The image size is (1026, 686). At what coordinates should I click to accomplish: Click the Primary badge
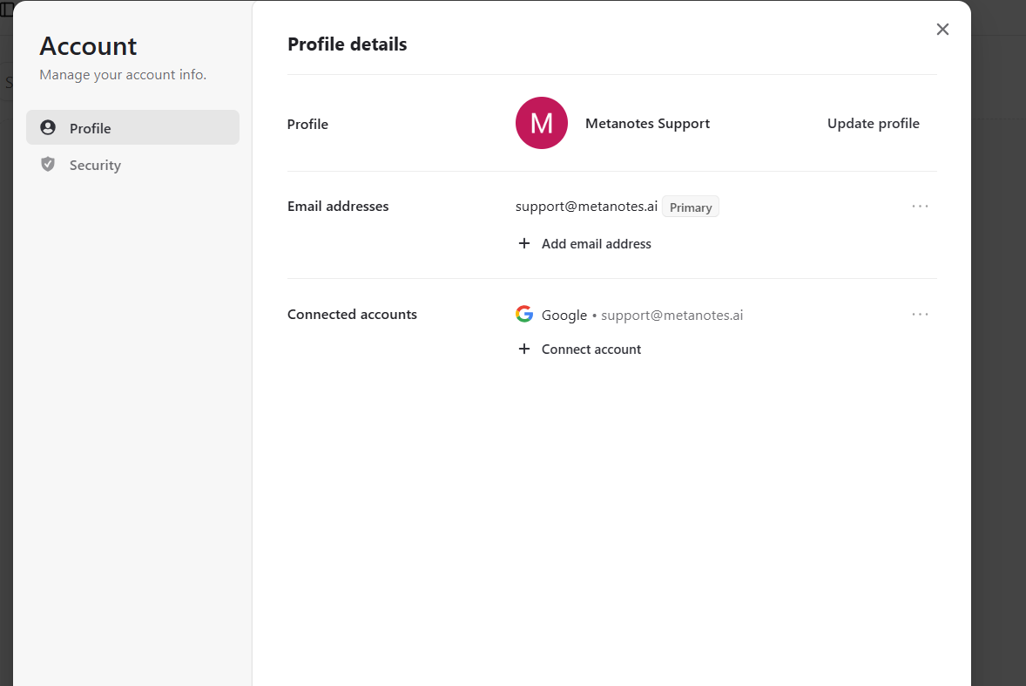pyautogui.click(x=691, y=207)
